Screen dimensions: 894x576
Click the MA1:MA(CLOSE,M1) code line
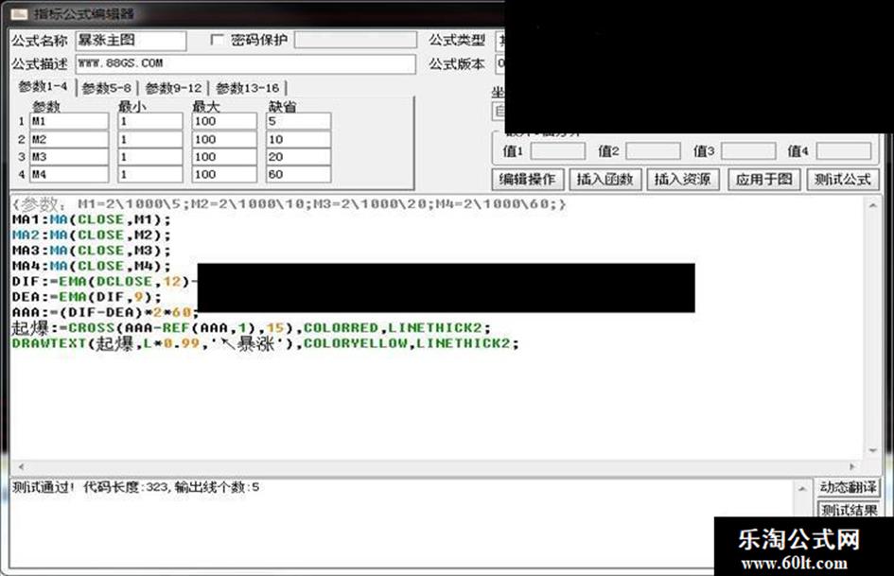coord(91,220)
